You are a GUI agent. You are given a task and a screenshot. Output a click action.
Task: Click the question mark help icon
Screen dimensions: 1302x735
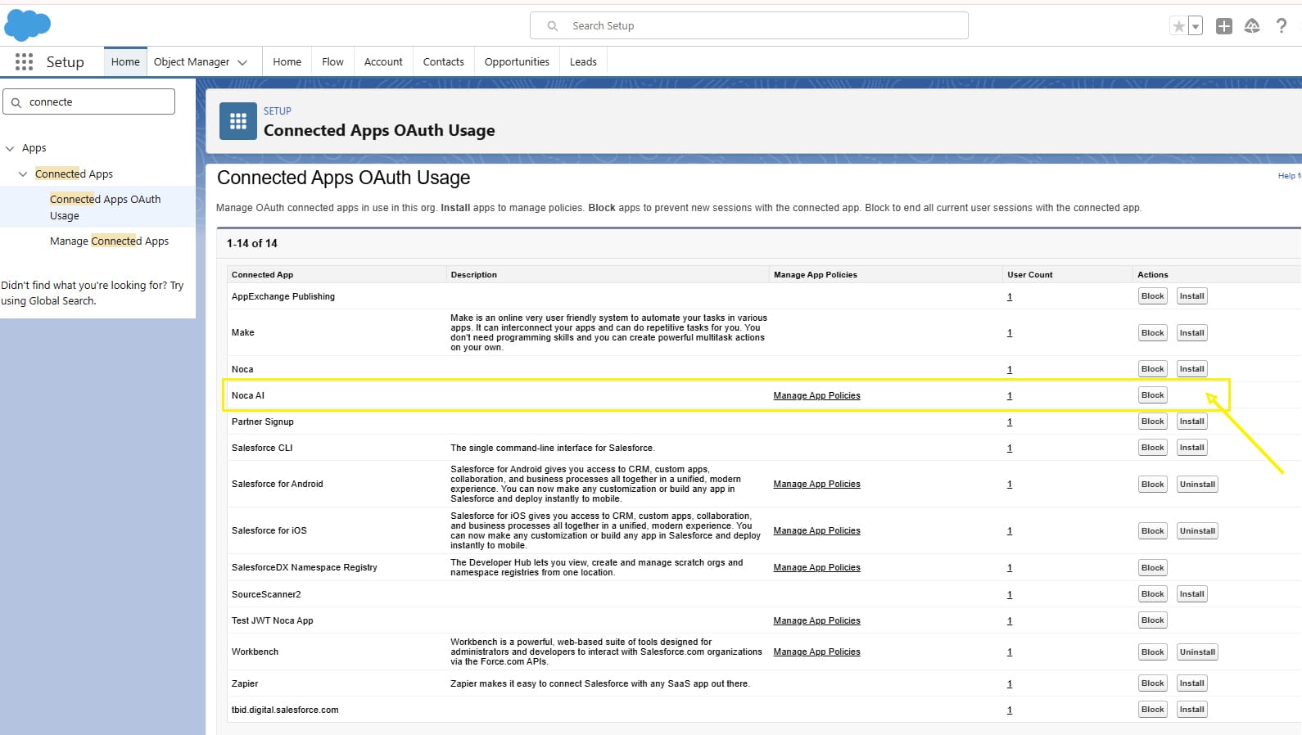tap(1281, 26)
